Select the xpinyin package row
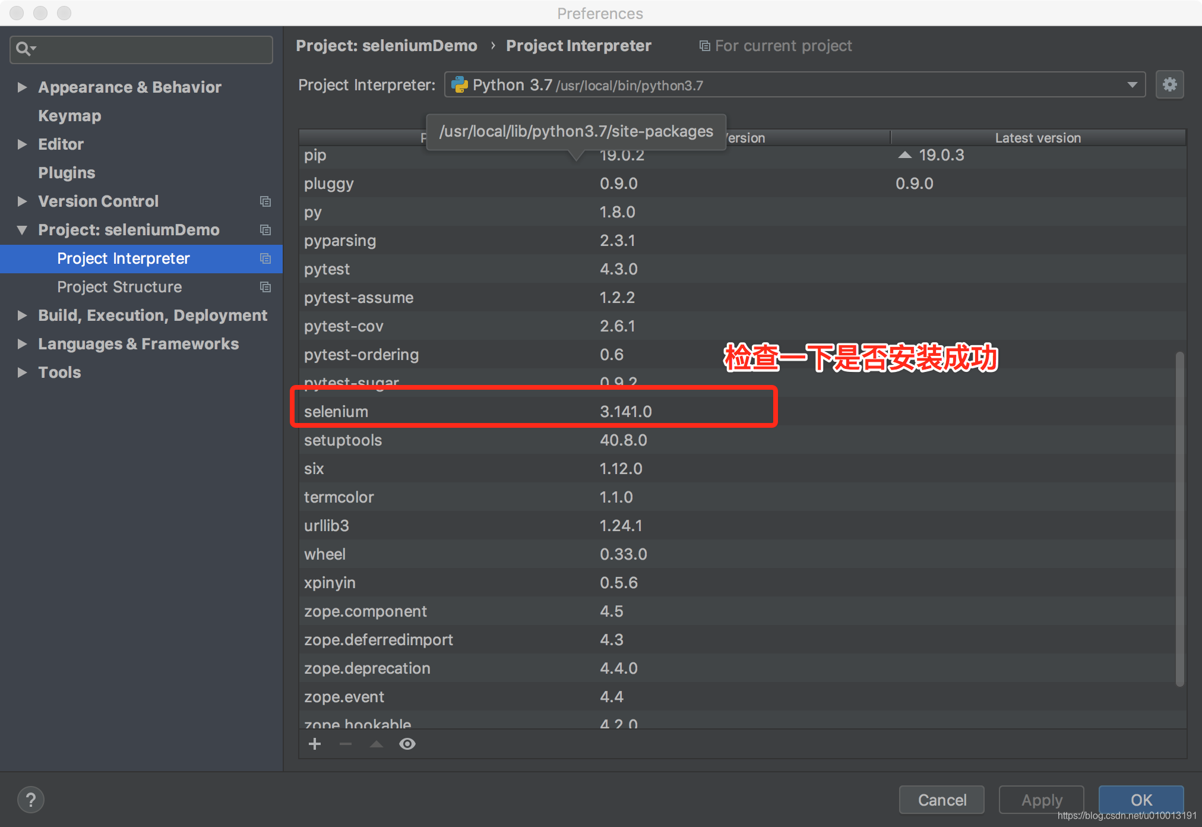This screenshot has height=827, width=1202. (742, 583)
